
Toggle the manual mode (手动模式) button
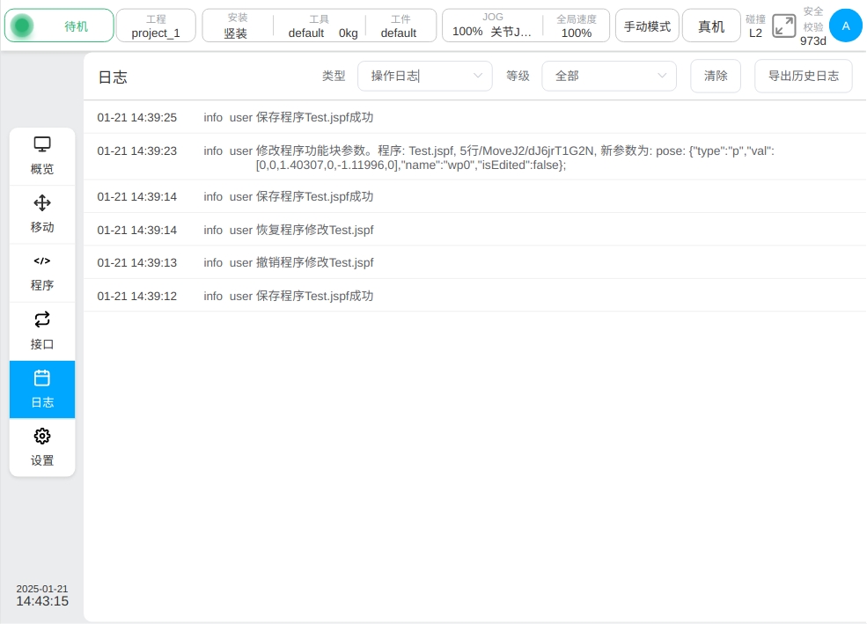tap(647, 26)
